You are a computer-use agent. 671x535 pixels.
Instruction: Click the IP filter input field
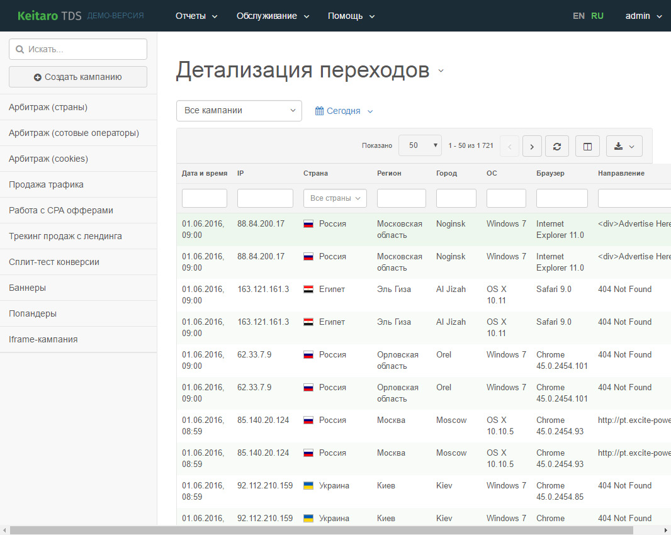click(x=265, y=198)
